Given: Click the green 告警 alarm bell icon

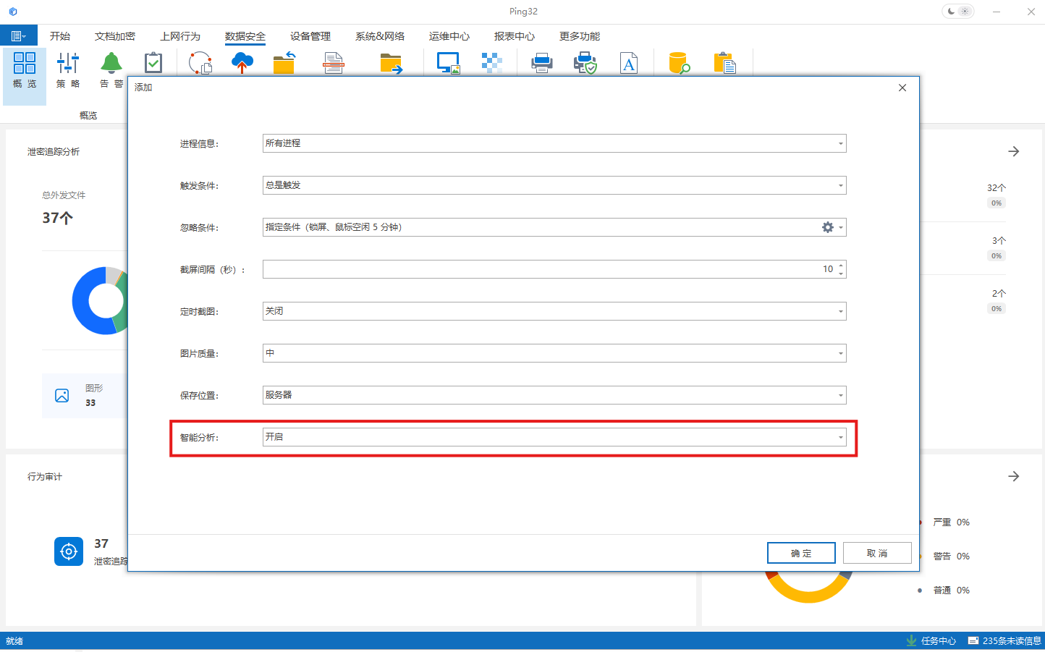Looking at the screenshot, I should click(111, 64).
